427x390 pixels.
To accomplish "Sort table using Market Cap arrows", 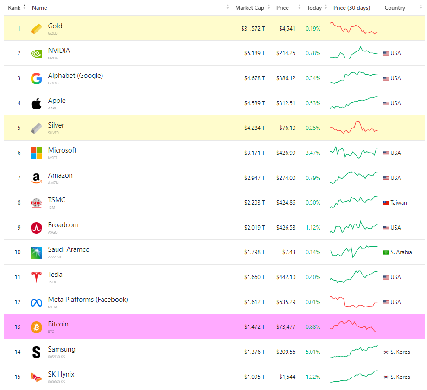I will [269, 7].
